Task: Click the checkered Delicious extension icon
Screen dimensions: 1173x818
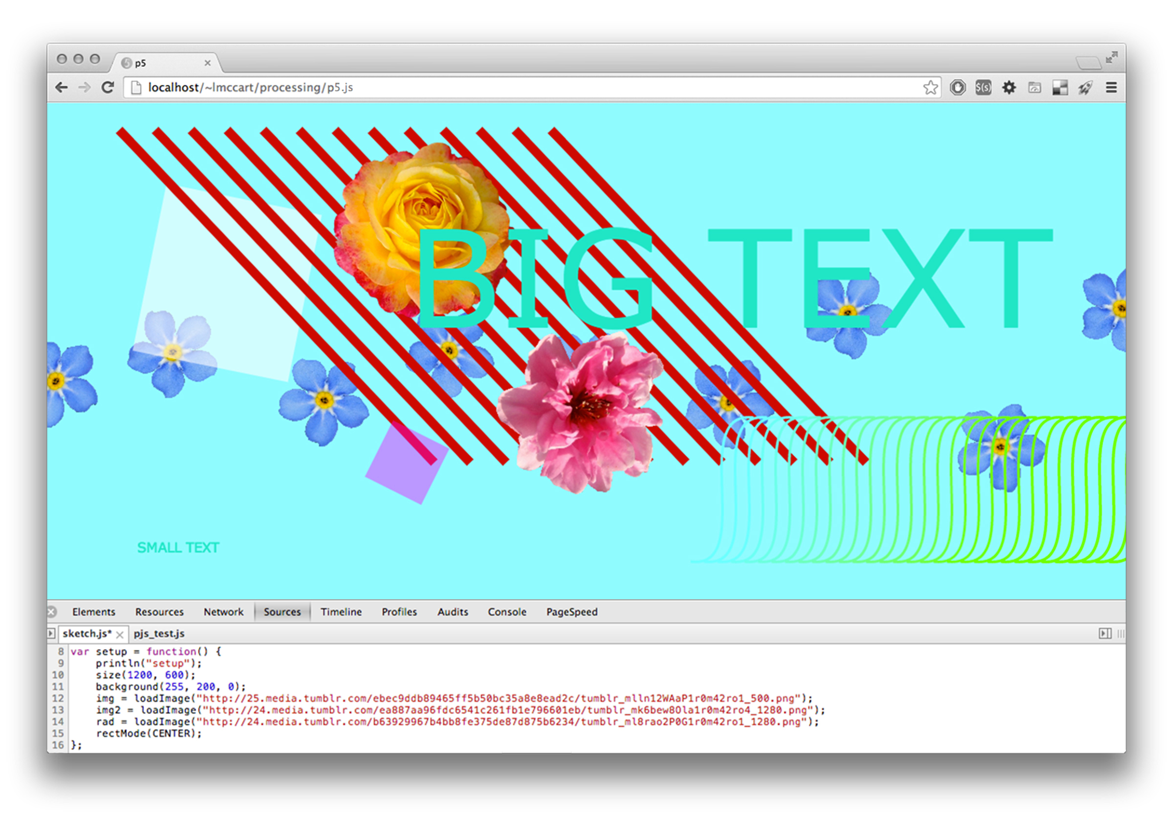Action: (1059, 88)
